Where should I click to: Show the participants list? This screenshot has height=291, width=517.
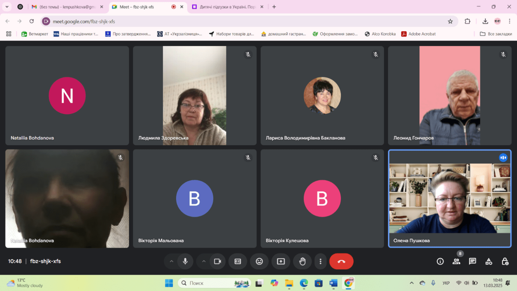[456, 261]
